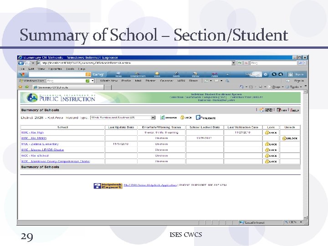Open the search provider dropdown arrow

pos(305,63)
